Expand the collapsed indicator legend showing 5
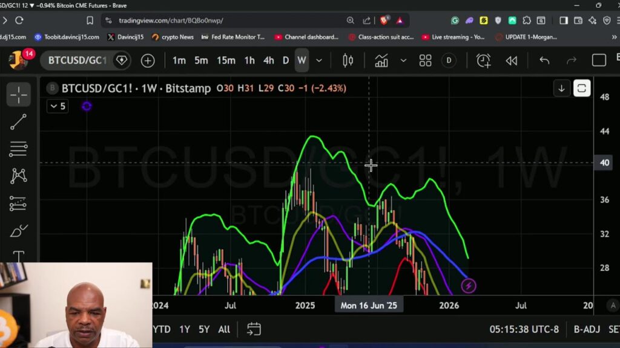 pyautogui.click(x=58, y=106)
